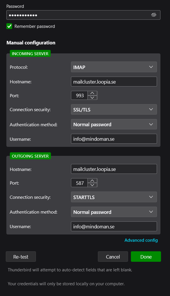Open incoming Authentication method dropdown
170x296 pixels.
[114, 124]
